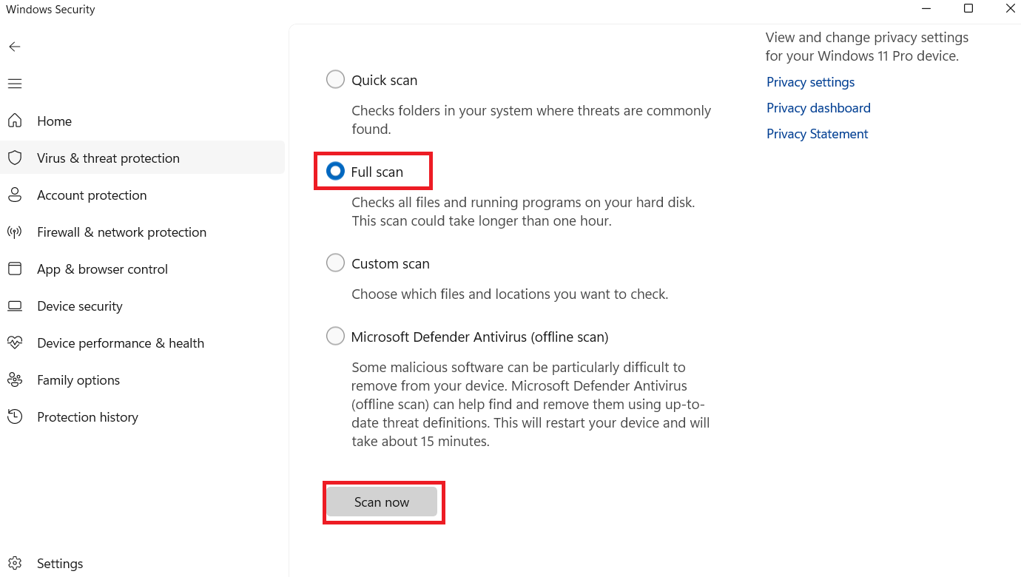This screenshot has height=577, width=1021.
Task: Select Microsoft Defender Antivirus offline scan radio
Action: coord(335,336)
